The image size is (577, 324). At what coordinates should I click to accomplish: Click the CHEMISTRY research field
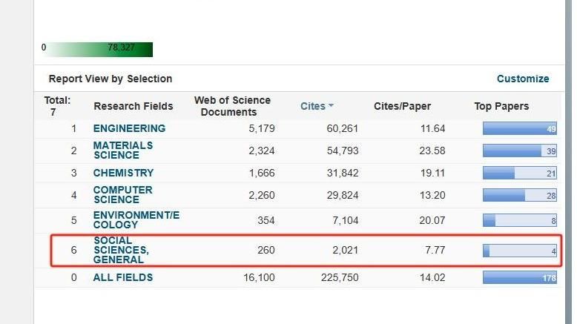(x=123, y=173)
